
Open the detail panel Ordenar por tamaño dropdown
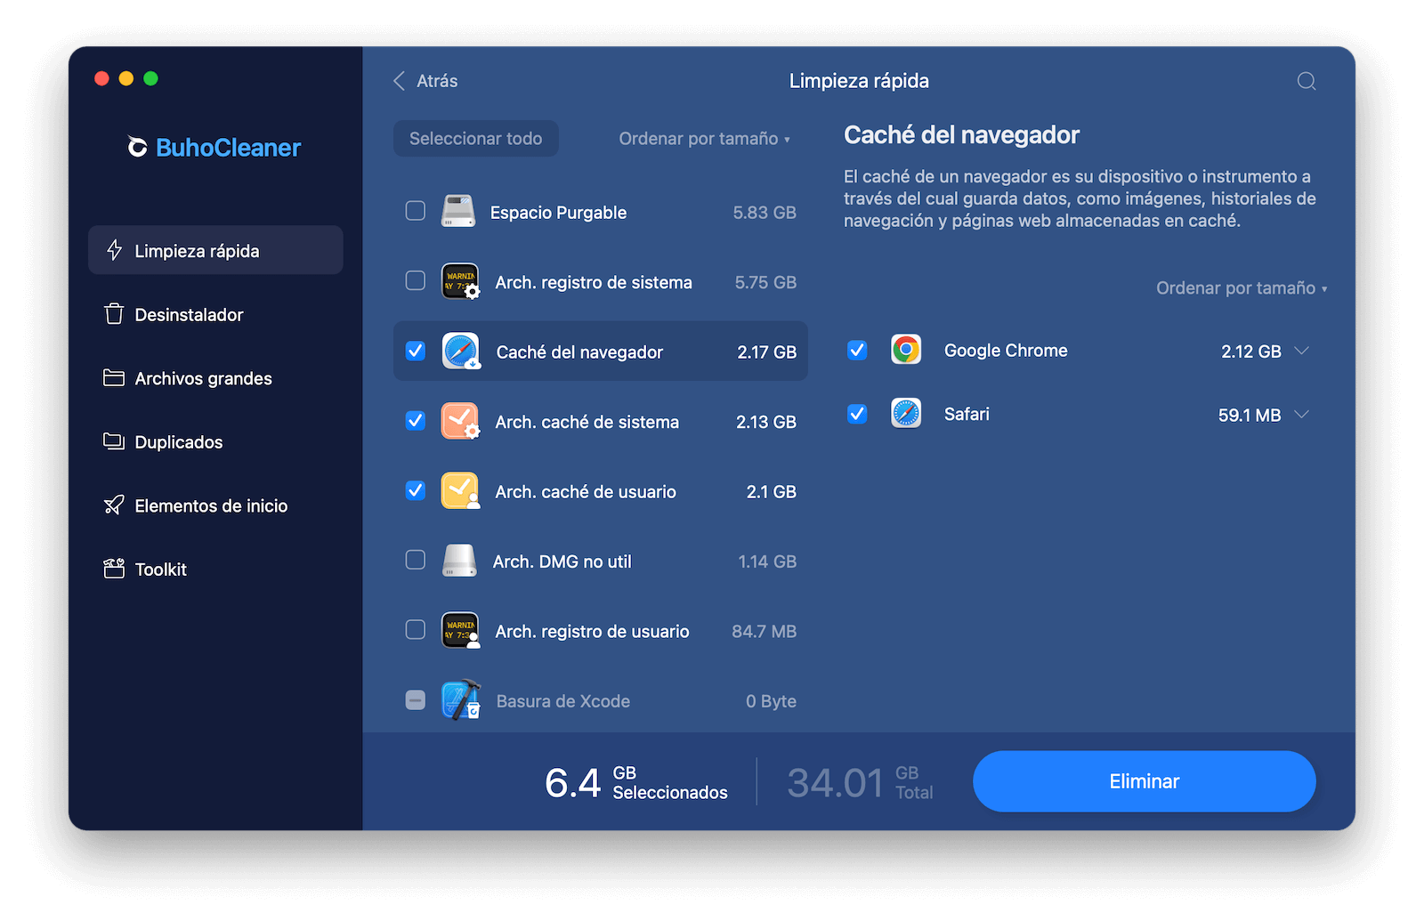click(x=1242, y=288)
